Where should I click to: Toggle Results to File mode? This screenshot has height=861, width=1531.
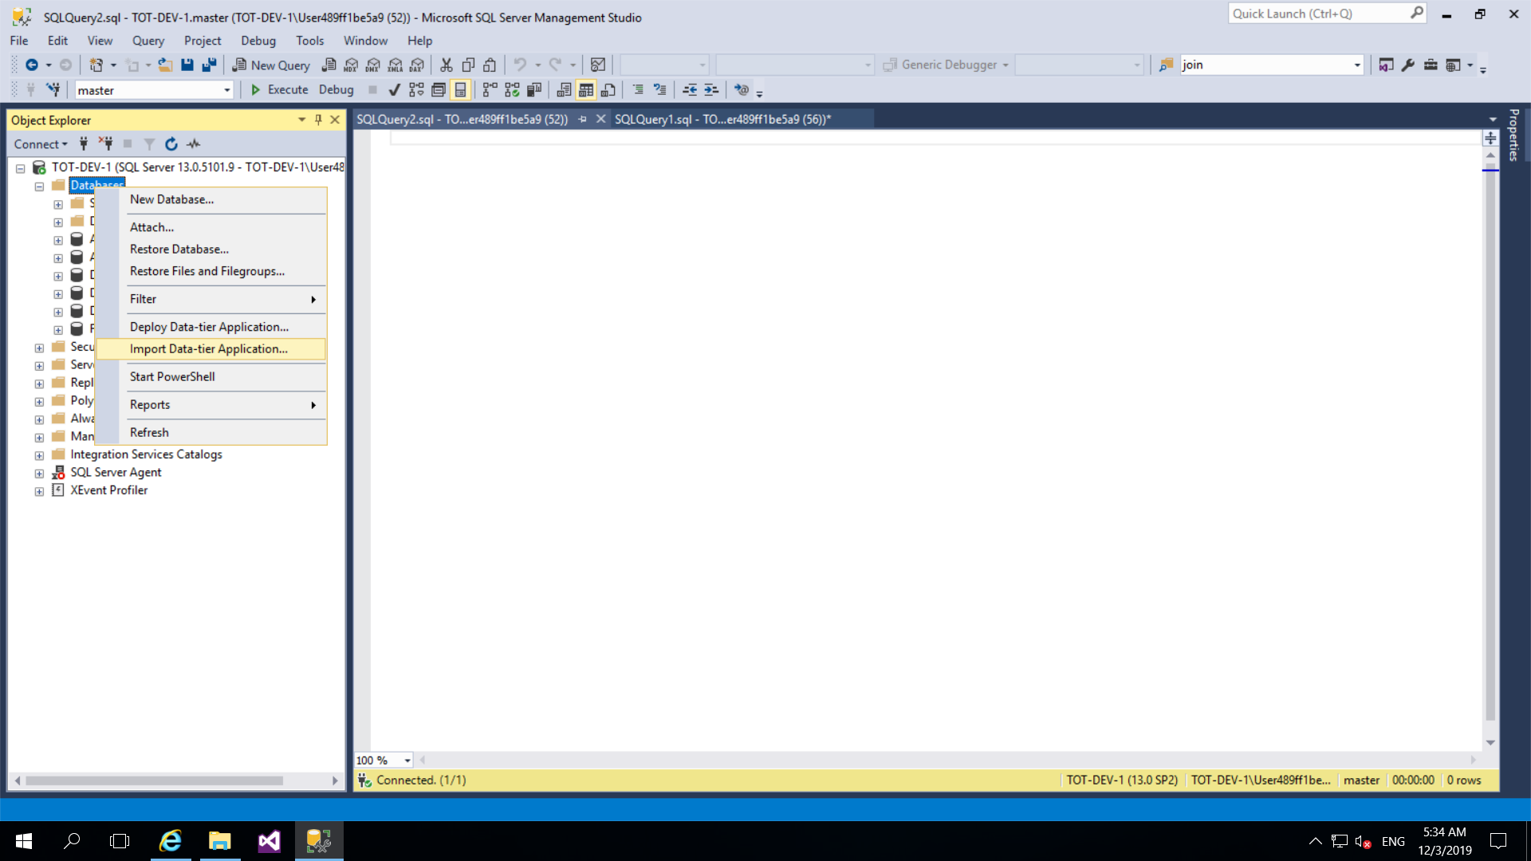(x=608, y=90)
